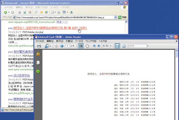Click the Adobe Reader print icon
The image size is (179, 120).
[39, 46]
